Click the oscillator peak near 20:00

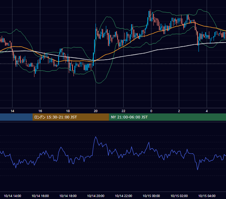coord(96,137)
